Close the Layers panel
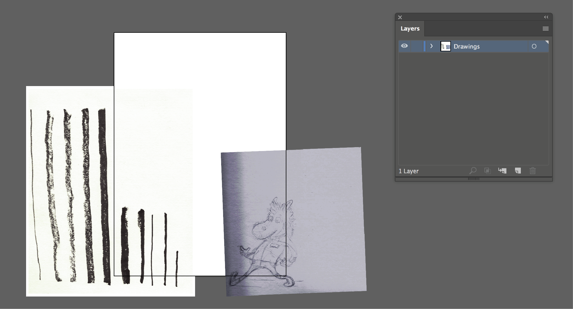 (400, 17)
